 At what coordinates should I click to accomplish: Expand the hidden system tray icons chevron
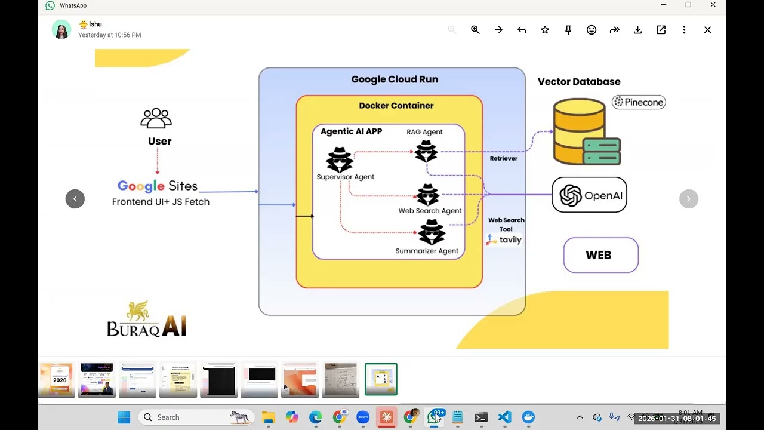click(x=580, y=417)
